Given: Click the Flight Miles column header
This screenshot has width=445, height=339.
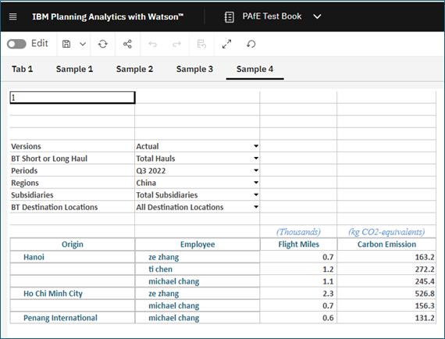Looking at the screenshot, I should tap(298, 244).
